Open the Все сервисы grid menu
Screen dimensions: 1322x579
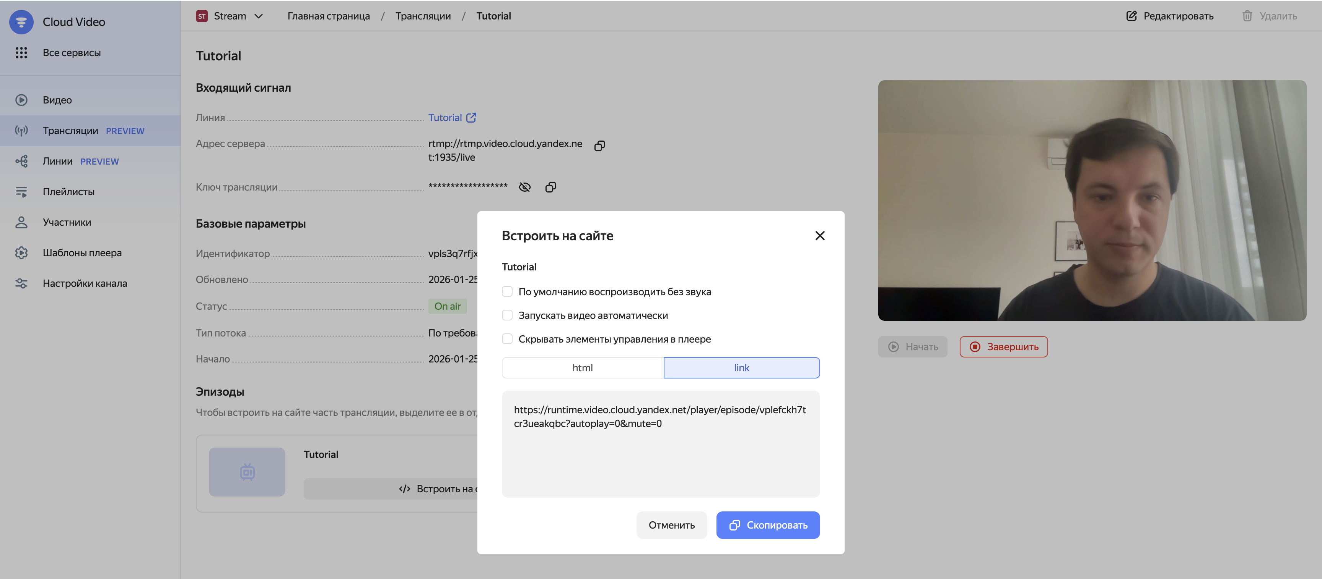pos(21,52)
